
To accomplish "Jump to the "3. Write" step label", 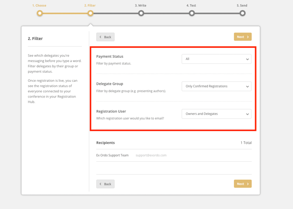I will tap(141, 6).
